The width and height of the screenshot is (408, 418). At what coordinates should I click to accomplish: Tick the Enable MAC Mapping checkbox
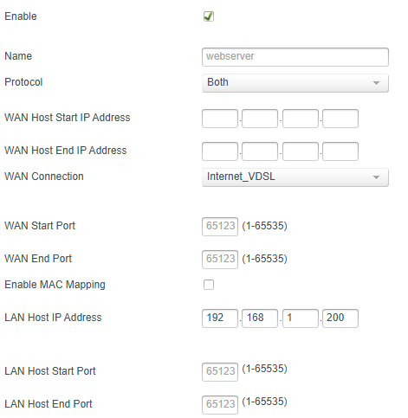[x=209, y=285]
